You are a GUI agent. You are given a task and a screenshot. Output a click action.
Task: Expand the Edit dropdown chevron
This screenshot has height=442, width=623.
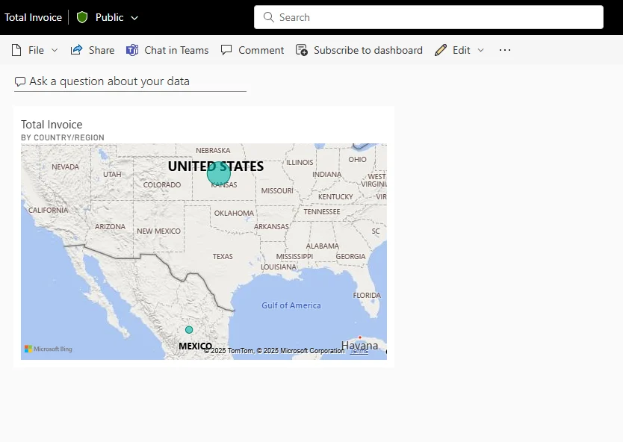[x=481, y=51]
